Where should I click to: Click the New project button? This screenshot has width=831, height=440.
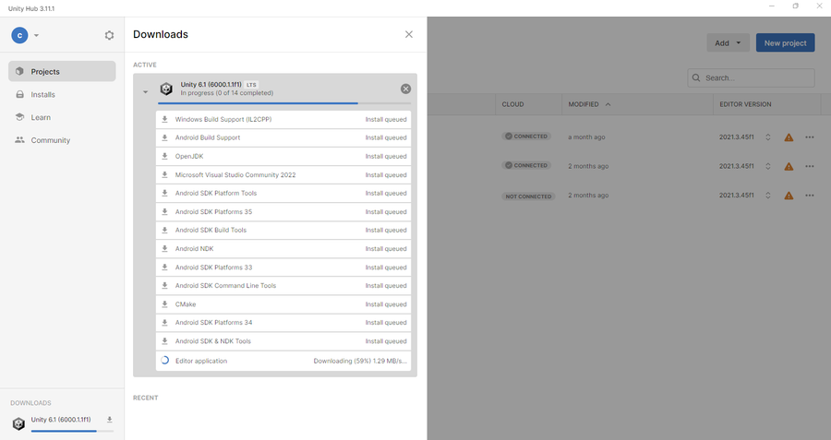[x=785, y=42]
